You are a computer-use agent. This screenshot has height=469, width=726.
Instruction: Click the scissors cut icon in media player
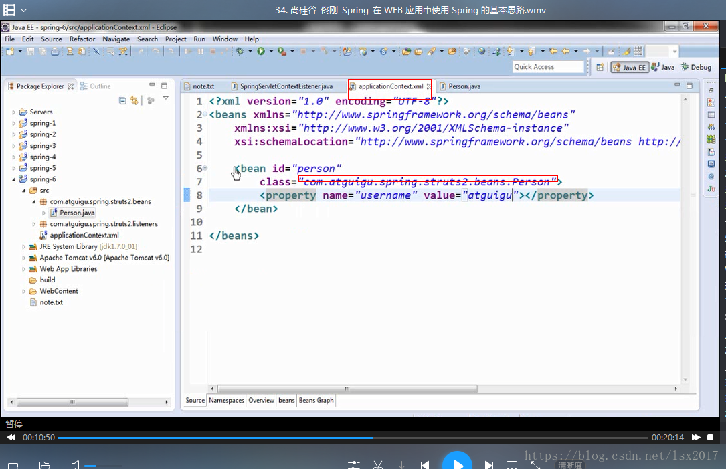click(x=378, y=464)
